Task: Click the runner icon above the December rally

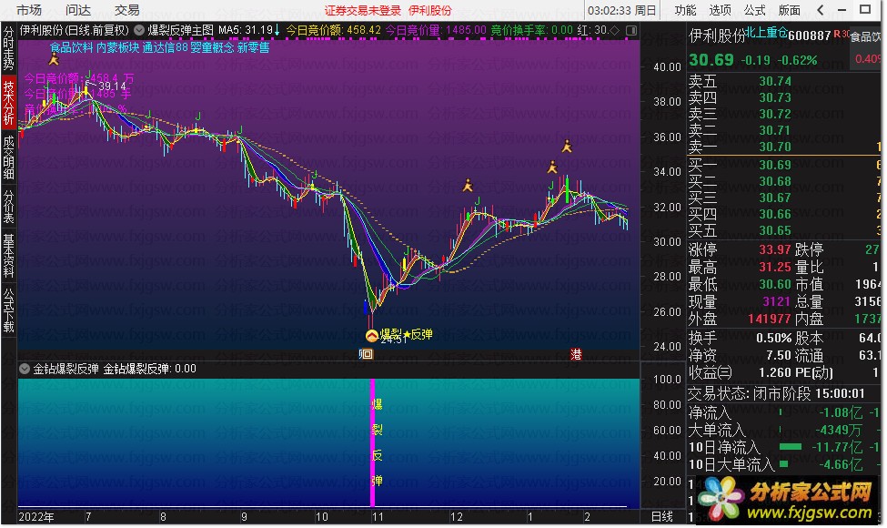Action: point(468,186)
